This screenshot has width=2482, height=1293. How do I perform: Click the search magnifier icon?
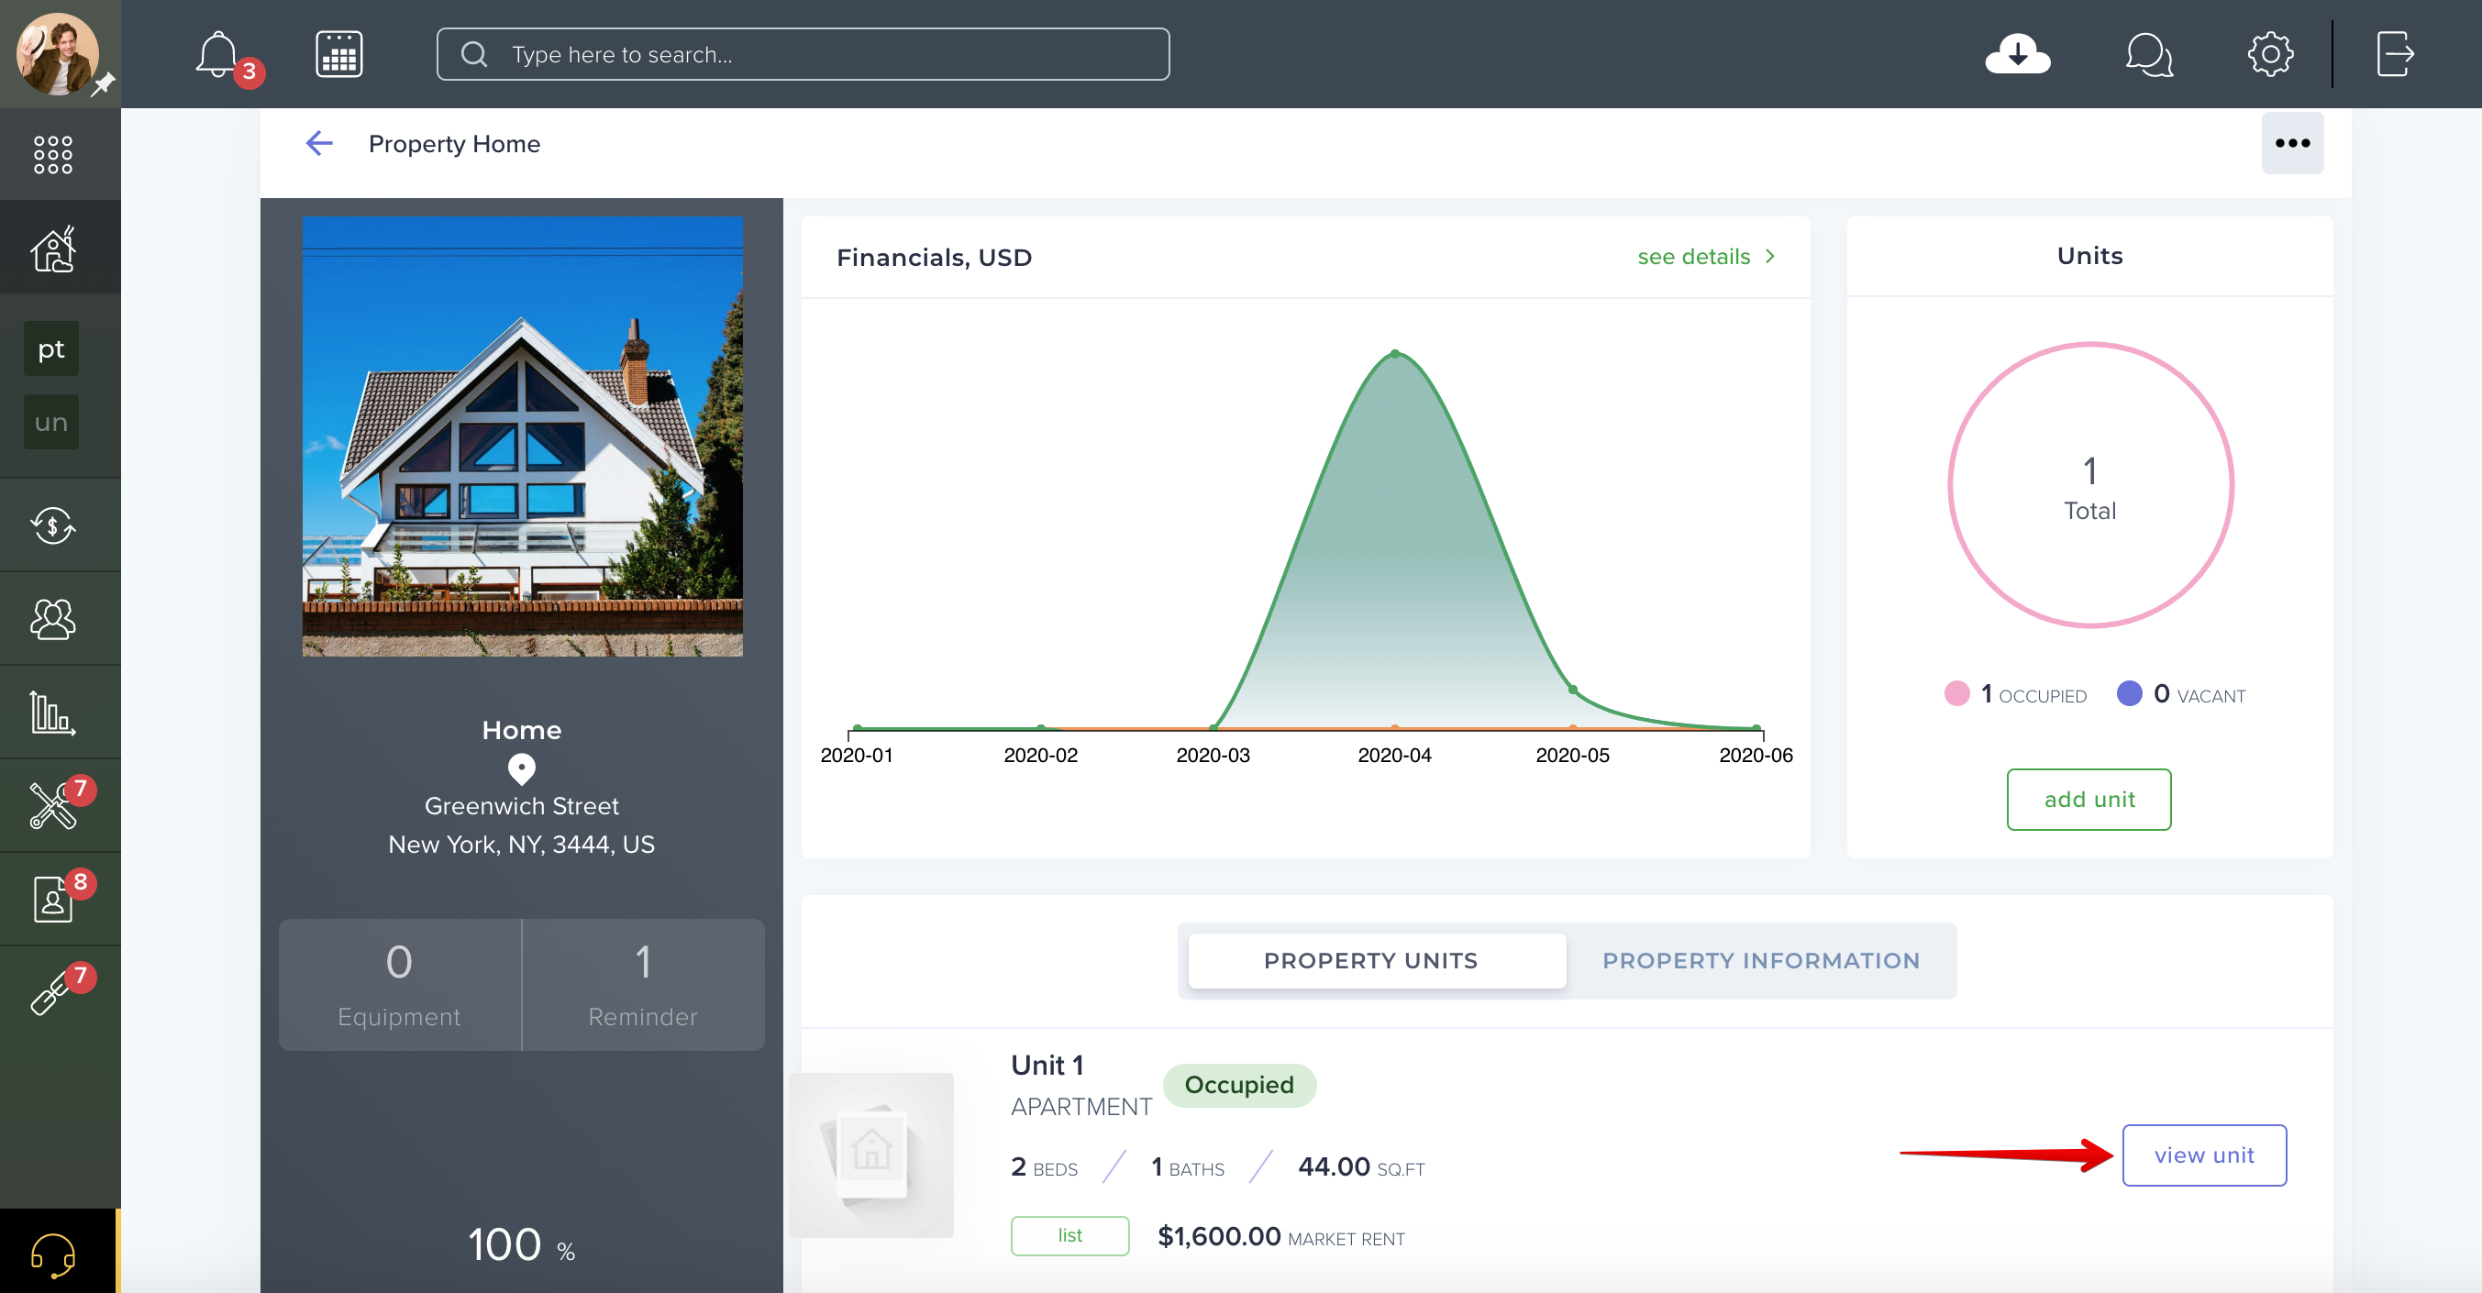click(x=474, y=54)
